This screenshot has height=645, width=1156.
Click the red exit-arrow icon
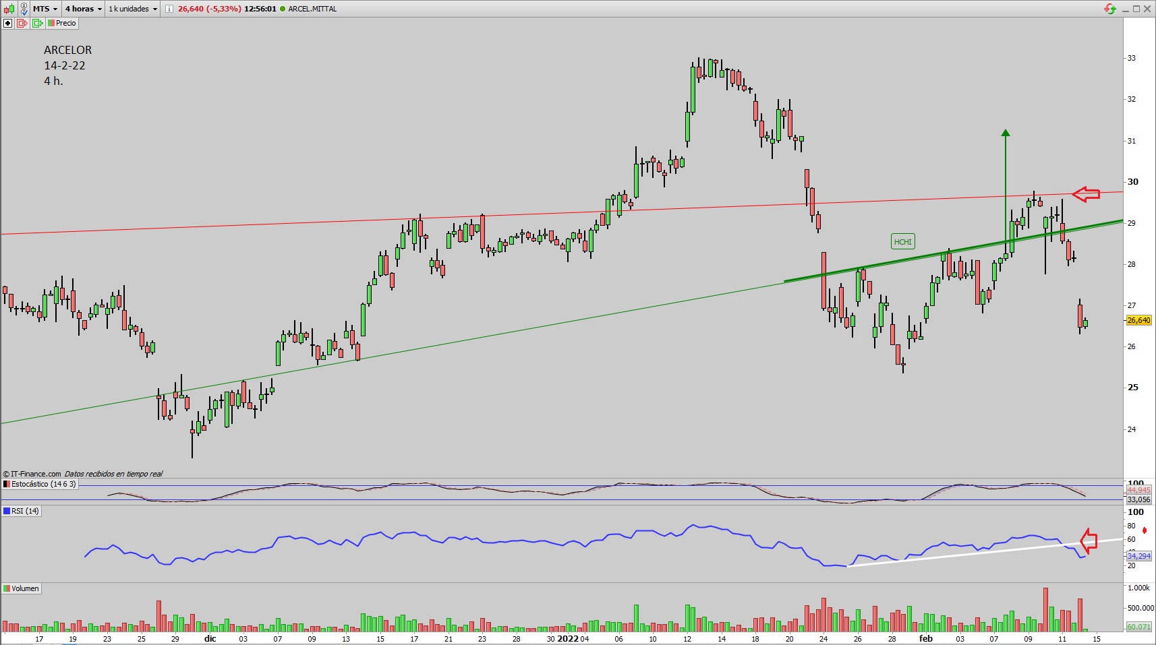(22, 23)
